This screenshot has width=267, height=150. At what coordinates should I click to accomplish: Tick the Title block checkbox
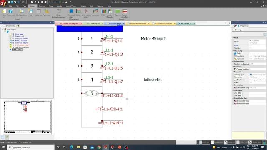coord(235,80)
